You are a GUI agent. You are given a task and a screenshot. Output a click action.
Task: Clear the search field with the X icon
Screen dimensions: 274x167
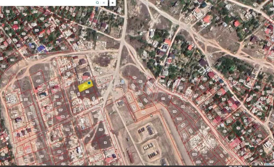(x=104, y=3)
